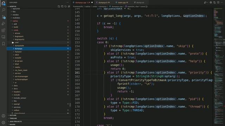
Task: Click the main function breadcrumb symbol
Action: point(136,6)
